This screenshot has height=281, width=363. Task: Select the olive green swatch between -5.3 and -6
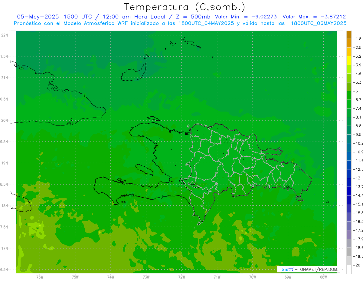pyautogui.click(x=349, y=87)
